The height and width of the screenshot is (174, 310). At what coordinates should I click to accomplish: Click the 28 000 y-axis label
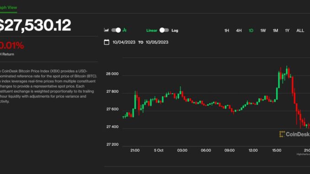tap(112, 74)
